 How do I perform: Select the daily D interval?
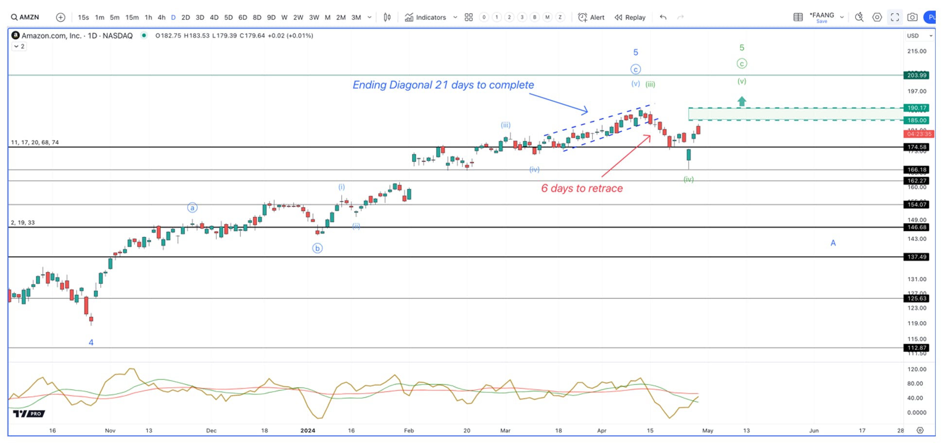(x=174, y=17)
